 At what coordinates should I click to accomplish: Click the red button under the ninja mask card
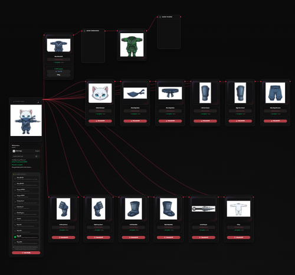[x=135, y=121]
